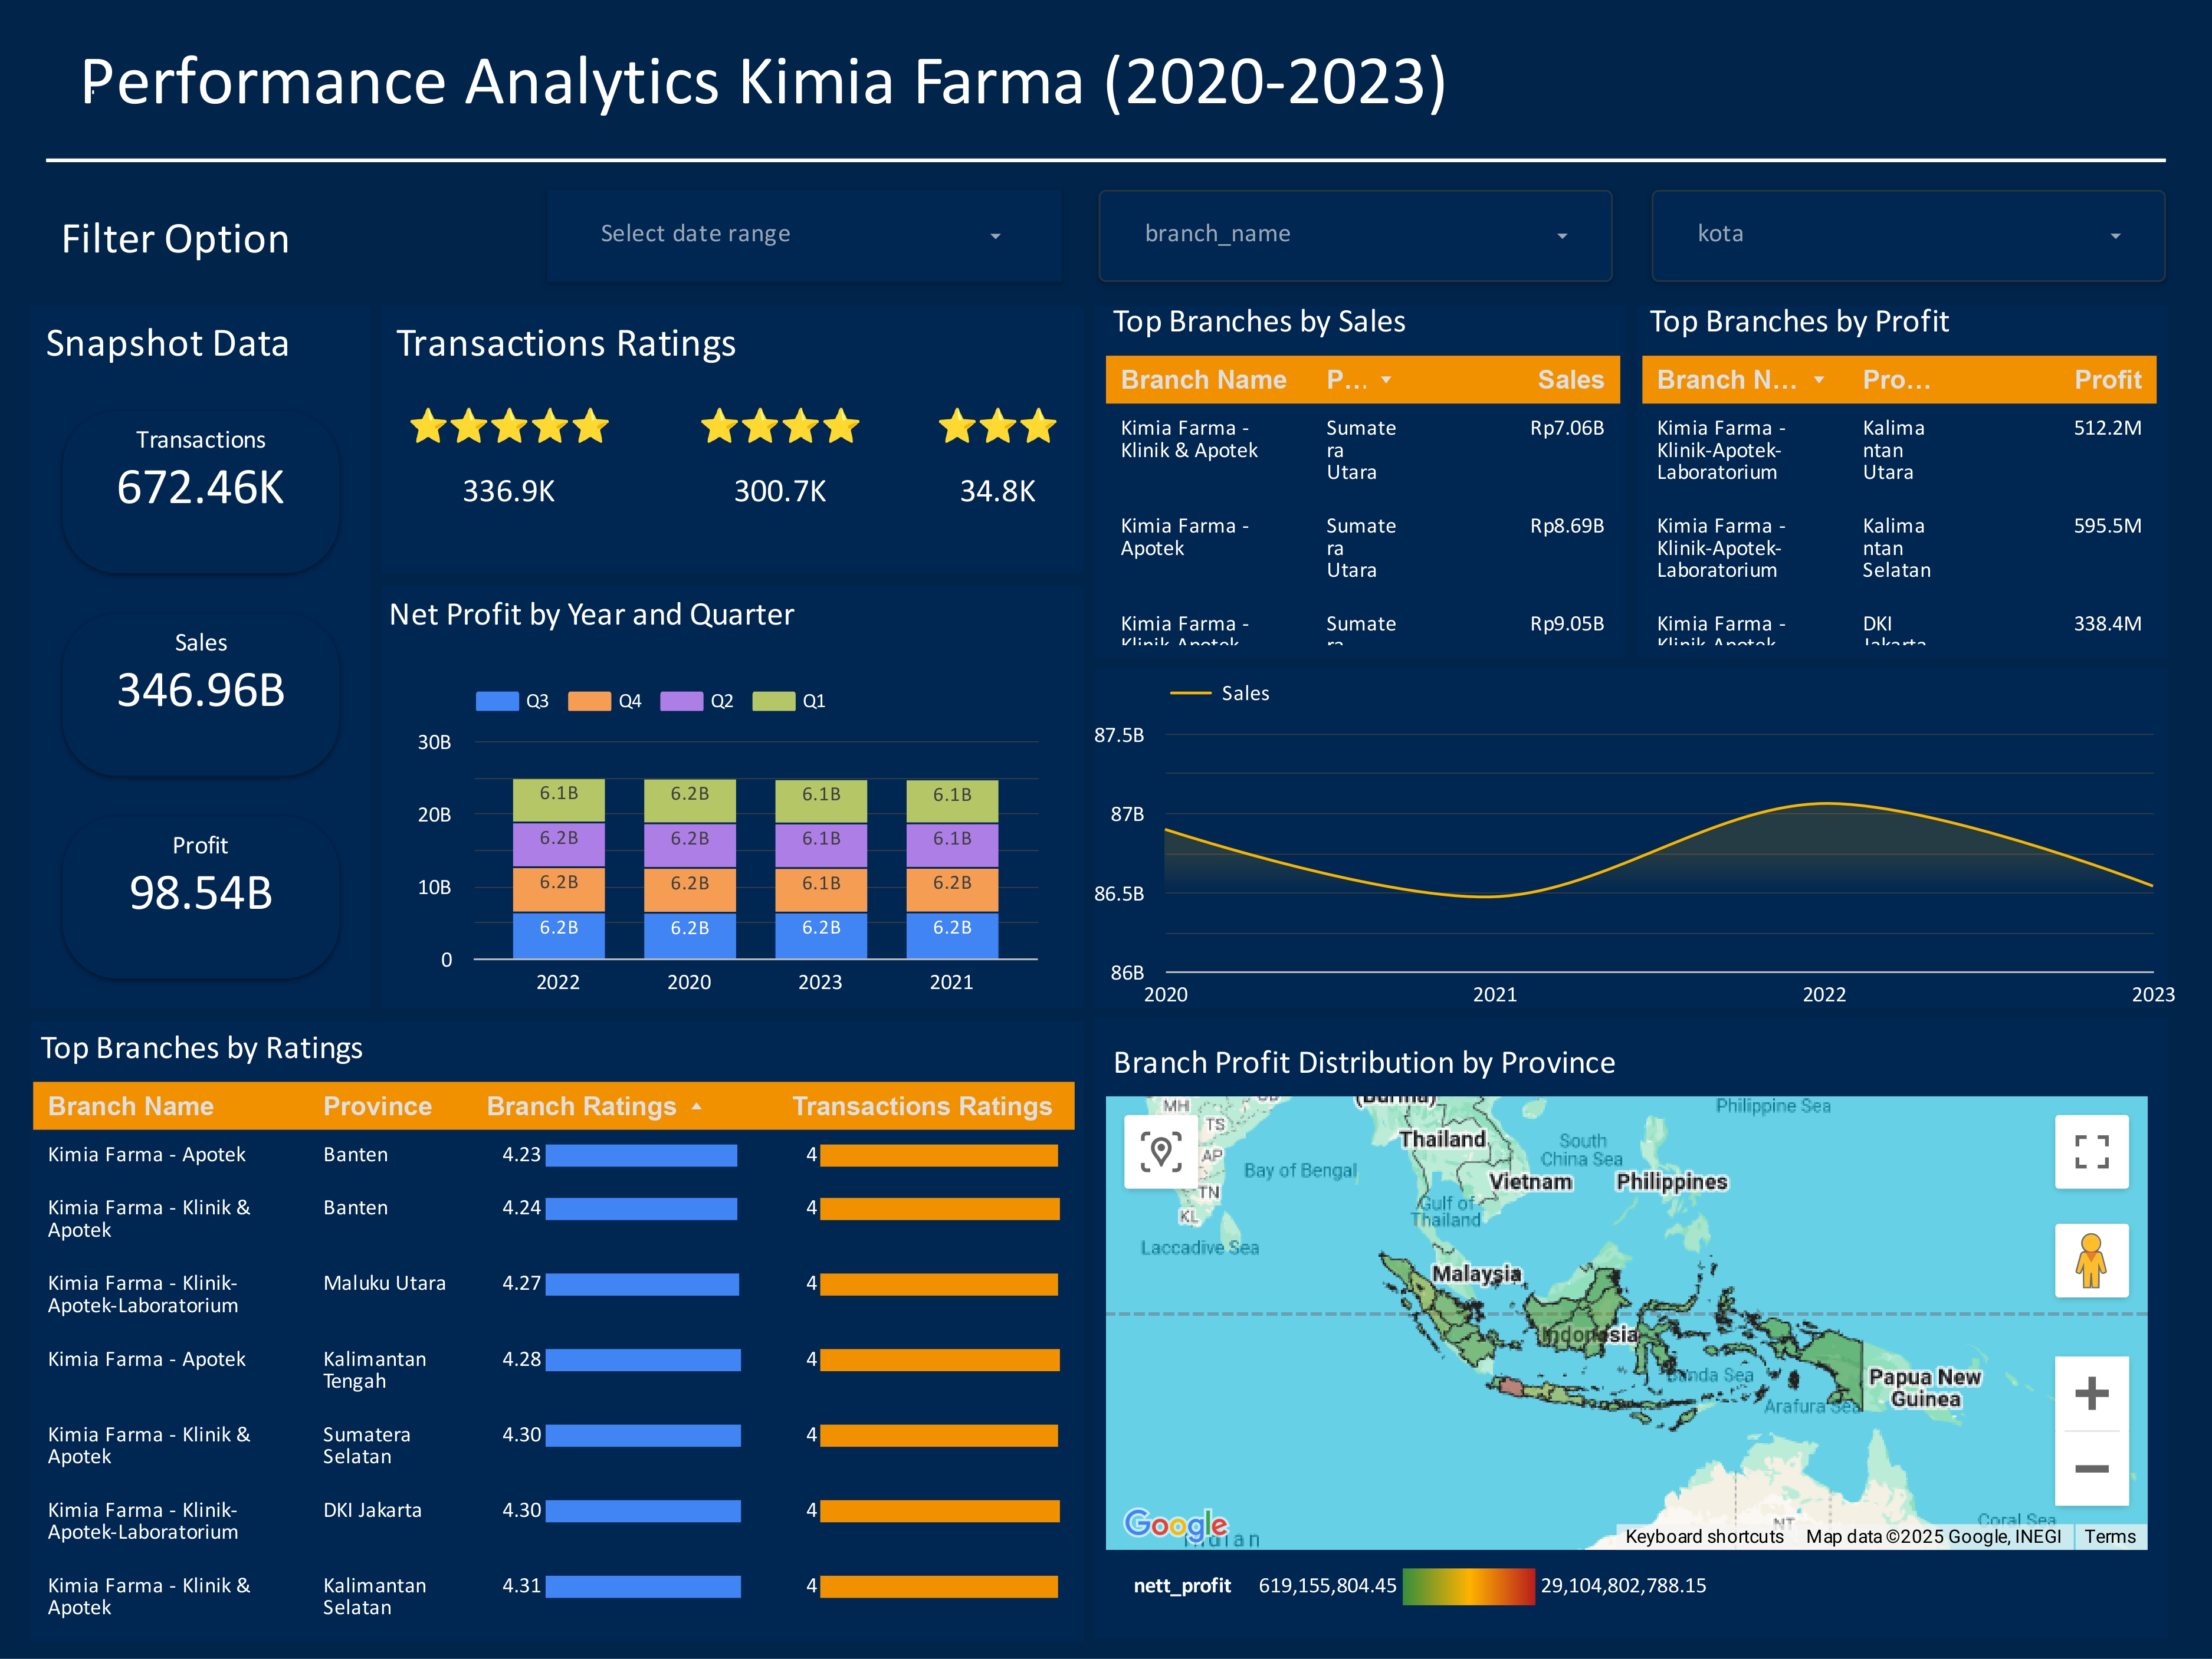Click sort arrow in Sales table province column
Viewport: 2212px width, 1659px height.
(1386, 380)
